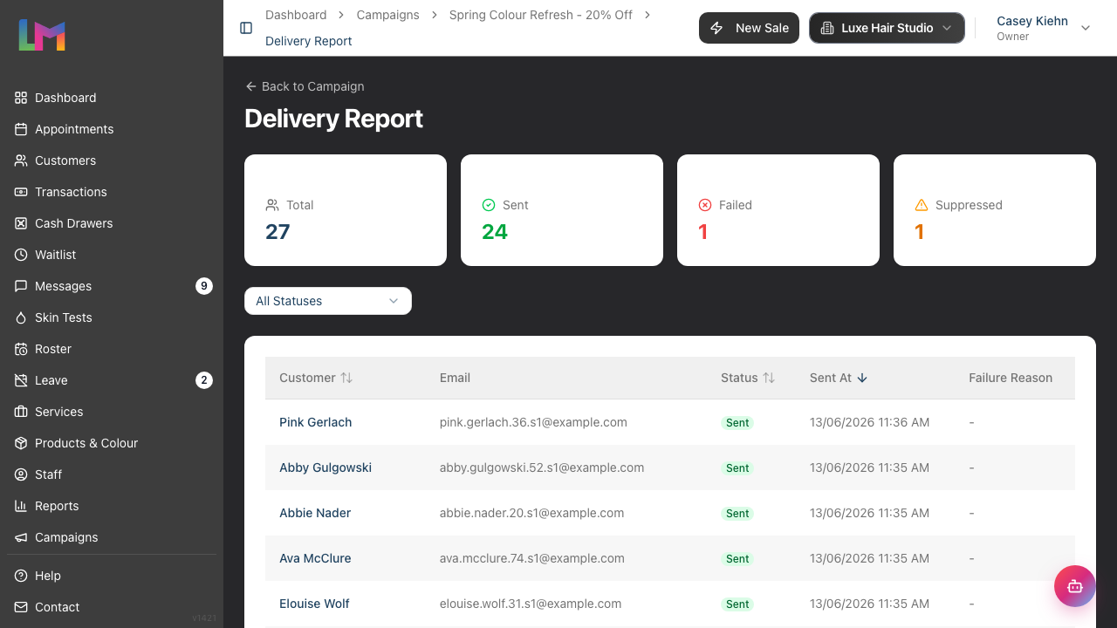Click the Skin Tests droplet icon

[21, 317]
